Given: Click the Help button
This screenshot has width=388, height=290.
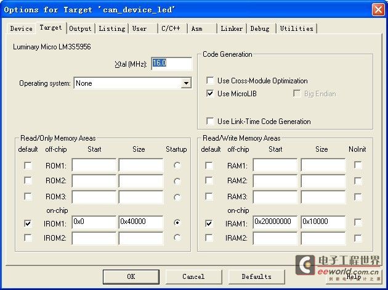Looking at the screenshot, I should (x=354, y=276).
